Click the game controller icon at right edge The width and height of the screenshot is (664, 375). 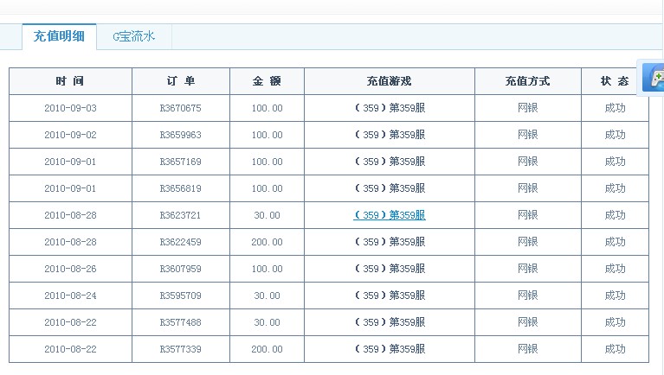[654, 78]
